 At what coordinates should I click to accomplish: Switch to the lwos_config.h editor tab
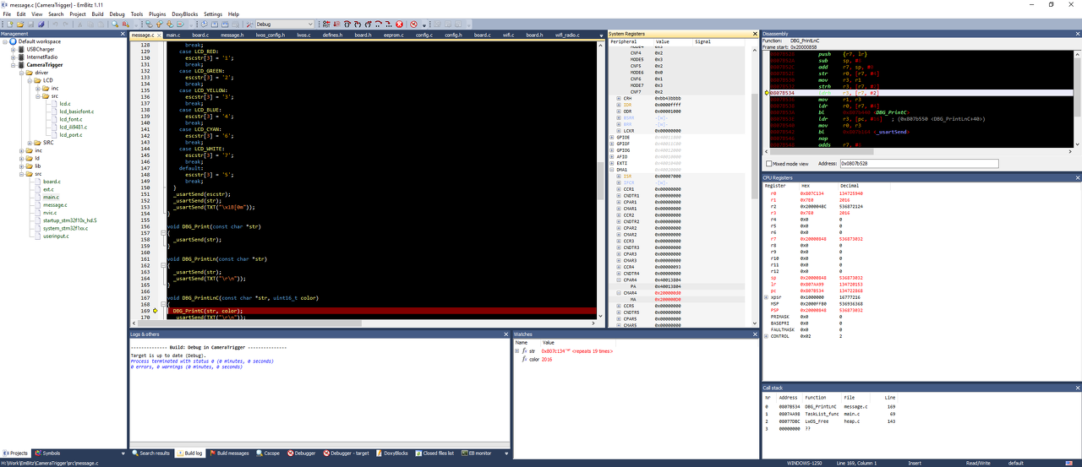[x=272, y=35]
